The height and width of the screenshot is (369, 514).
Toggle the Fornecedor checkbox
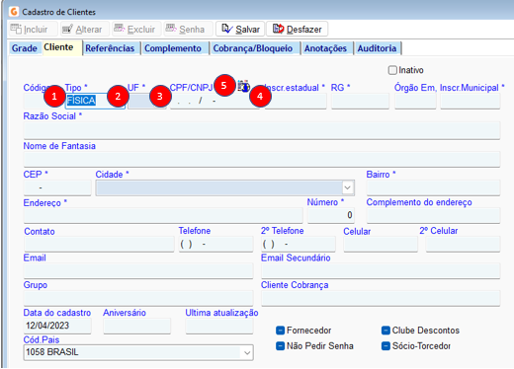pyautogui.click(x=280, y=331)
